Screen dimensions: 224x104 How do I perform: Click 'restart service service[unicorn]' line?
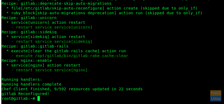point(52,27)
